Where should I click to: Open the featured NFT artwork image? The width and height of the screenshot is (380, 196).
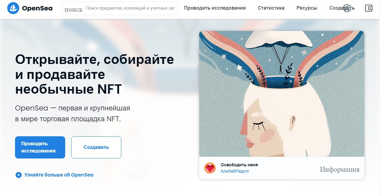coord(281,94)
